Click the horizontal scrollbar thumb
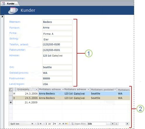145x129 pixels. tap(117, 124)
